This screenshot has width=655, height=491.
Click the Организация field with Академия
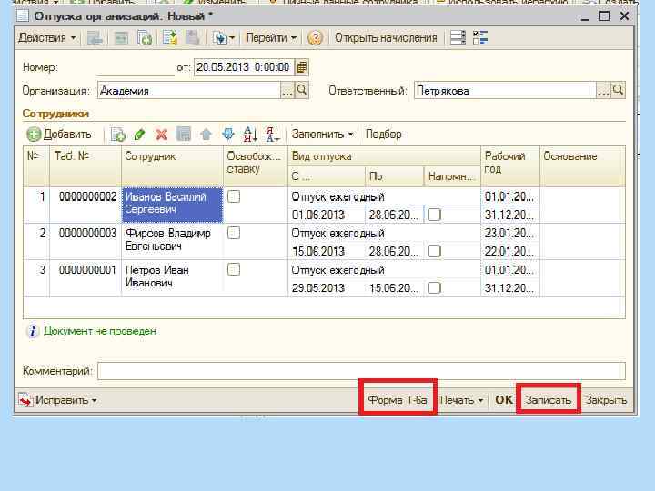[x=189, y=91]
